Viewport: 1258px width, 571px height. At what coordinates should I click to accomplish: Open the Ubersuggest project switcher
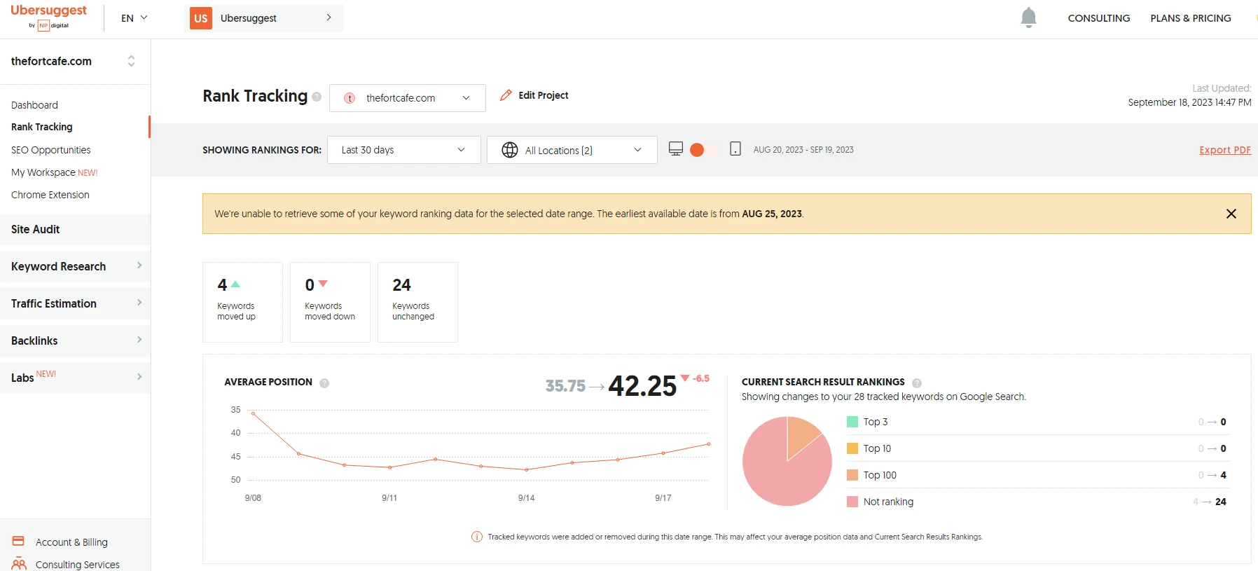pyautogui.click(x=264, y=18)
